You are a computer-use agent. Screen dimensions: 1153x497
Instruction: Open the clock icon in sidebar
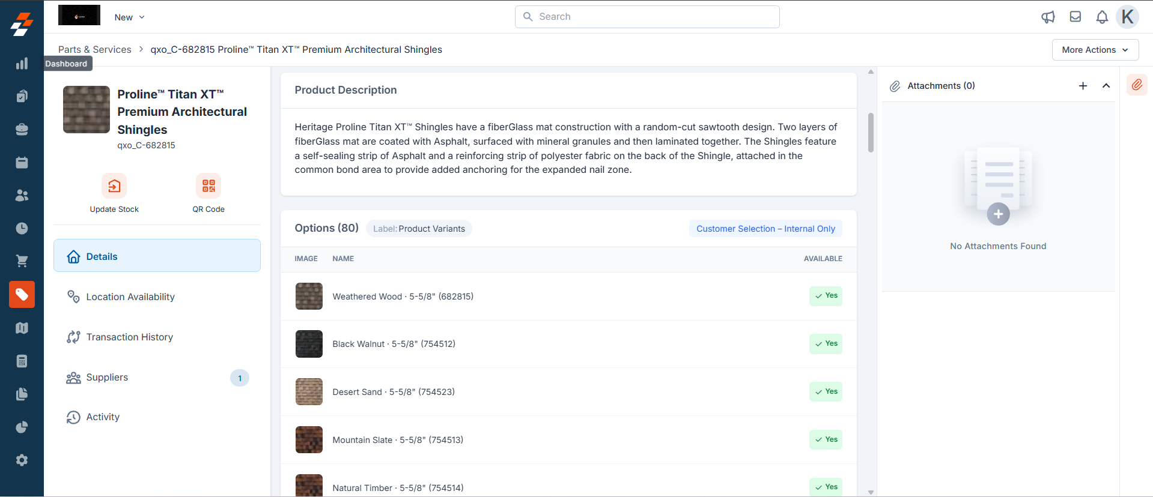22,229
